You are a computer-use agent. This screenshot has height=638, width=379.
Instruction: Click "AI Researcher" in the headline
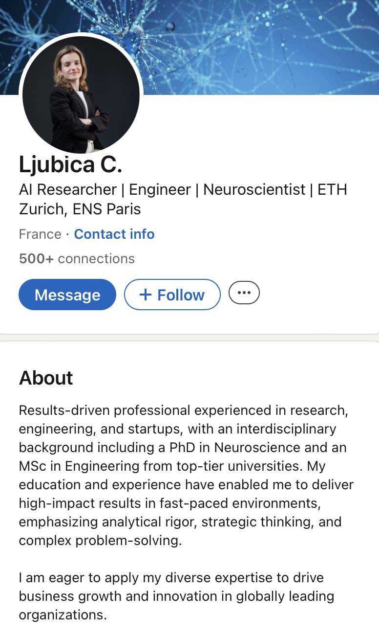pos(68,189)
